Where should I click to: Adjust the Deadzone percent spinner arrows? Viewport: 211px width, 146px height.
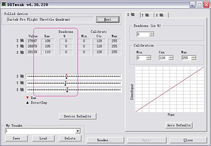click(152, 34)
